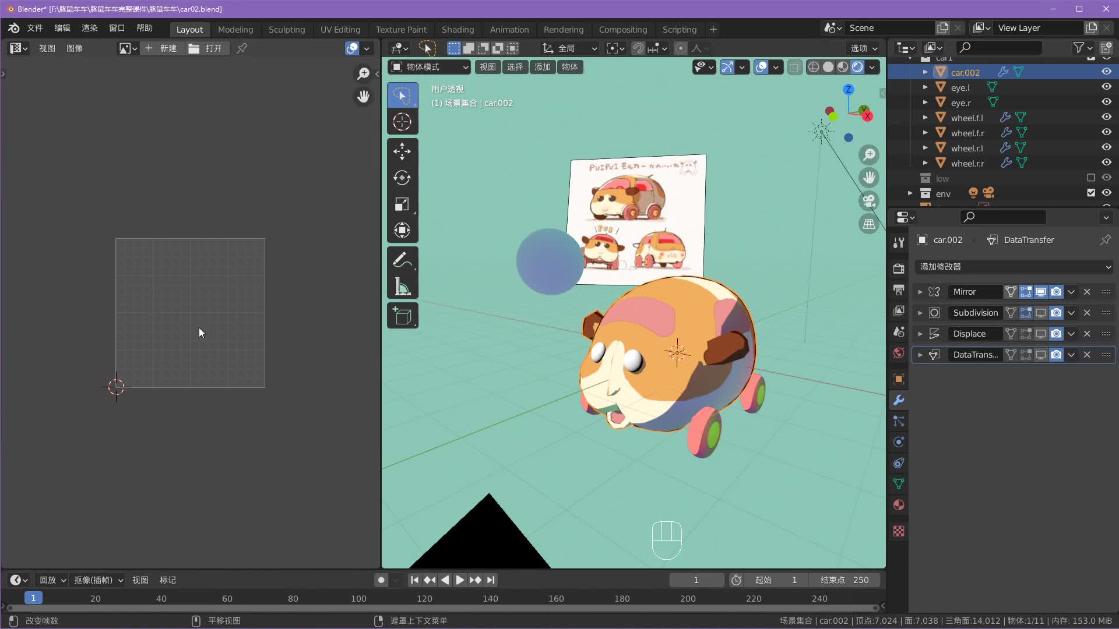Click Open image button

[207, 48]
